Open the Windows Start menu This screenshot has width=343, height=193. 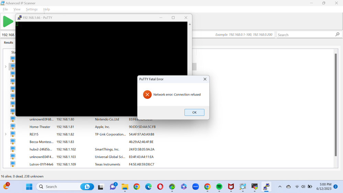pos(29,187)
